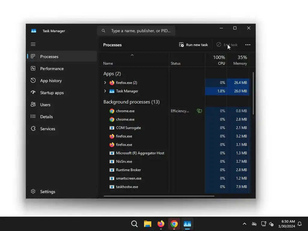
Task: Select chrome.exe using 2.8 MB
Action: (176, 119)
